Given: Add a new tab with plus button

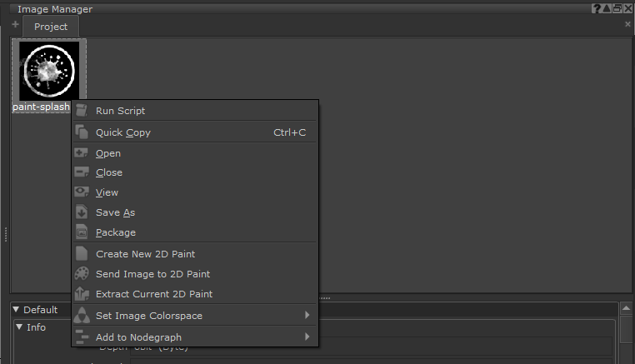Looking at the screenshot, I should (x=15, y=25).
